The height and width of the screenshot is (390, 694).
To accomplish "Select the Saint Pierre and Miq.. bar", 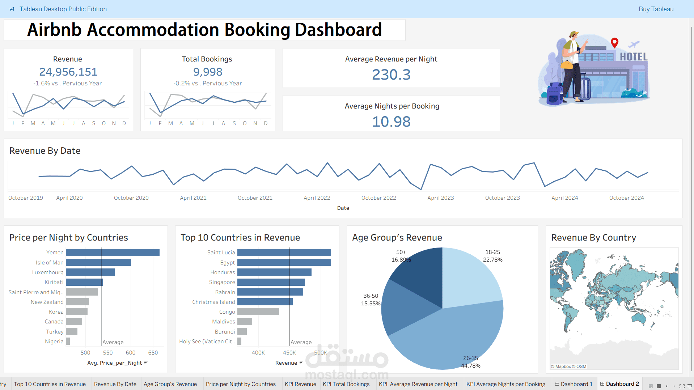I will (x=82, y=292).
